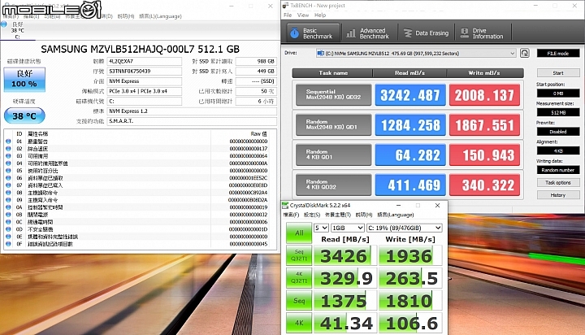
Task: Select the firmware field 4L2QEXA7
Action: pyautogui.click(x=145, y=61)
